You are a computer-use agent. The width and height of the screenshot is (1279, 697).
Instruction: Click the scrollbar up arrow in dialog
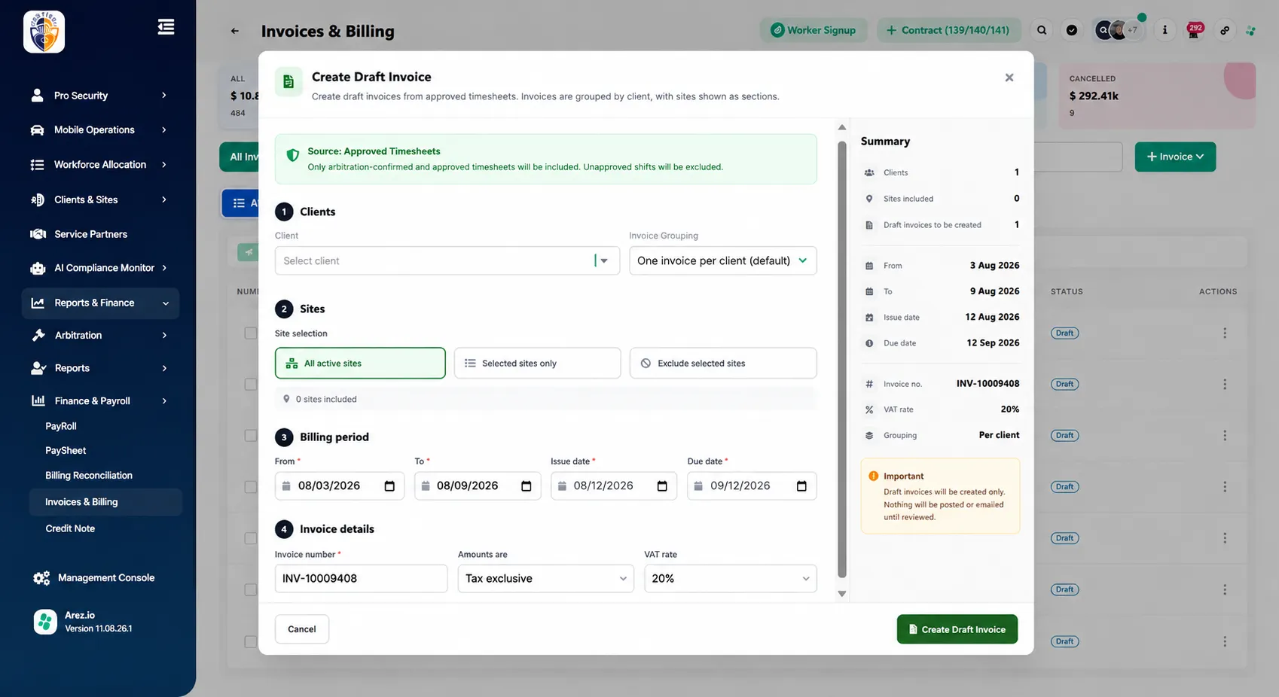pyautogui.click(x=842, y=127)
